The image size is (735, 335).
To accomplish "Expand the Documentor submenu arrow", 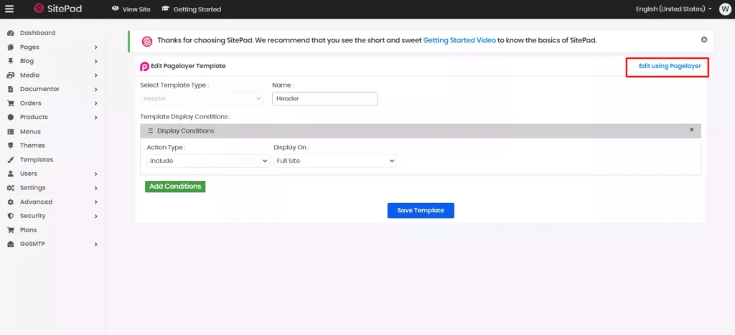I will click(x=95, y=89).
